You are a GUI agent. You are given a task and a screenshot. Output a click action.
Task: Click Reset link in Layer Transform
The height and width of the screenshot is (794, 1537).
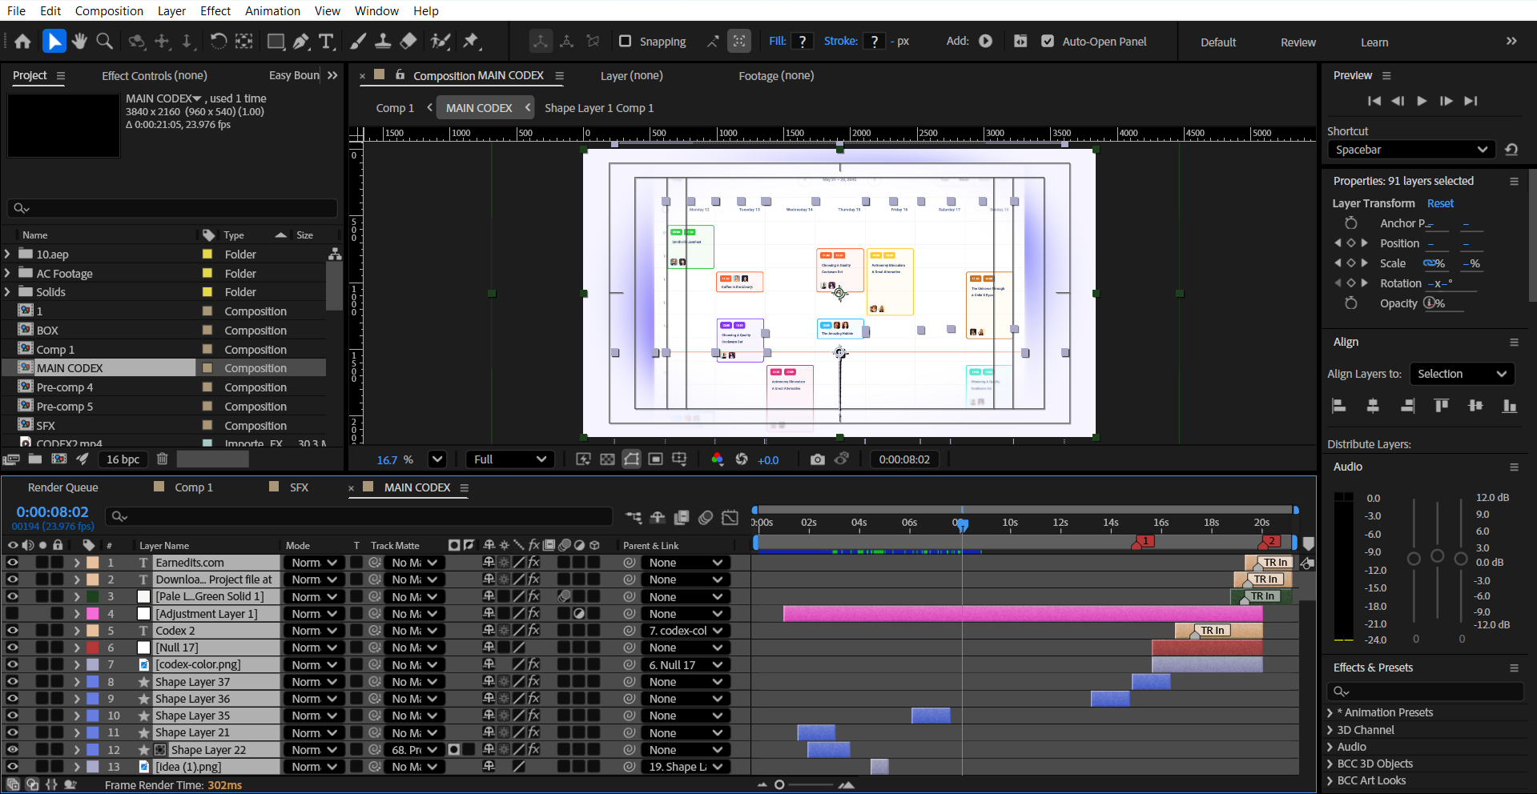(x=1440, y=203)
